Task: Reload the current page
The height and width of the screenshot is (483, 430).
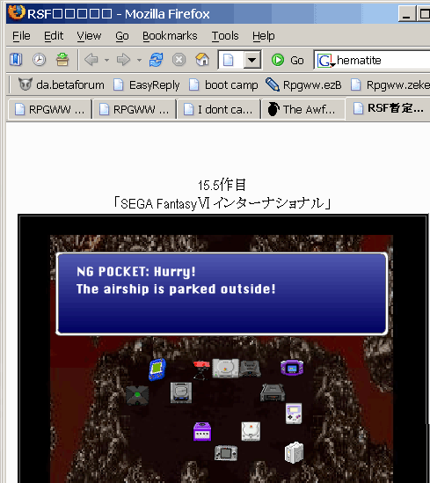Action: coord(156,60)
